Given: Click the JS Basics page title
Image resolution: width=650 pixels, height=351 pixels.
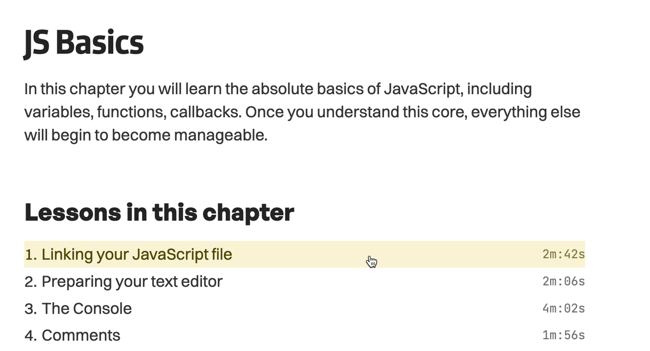Looking at the screenshot, I should (84, 43).
